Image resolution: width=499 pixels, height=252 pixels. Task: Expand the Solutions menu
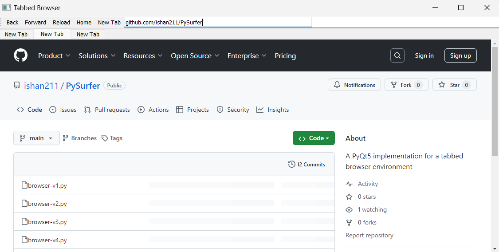pyautogui.click(x=97, y=56)
